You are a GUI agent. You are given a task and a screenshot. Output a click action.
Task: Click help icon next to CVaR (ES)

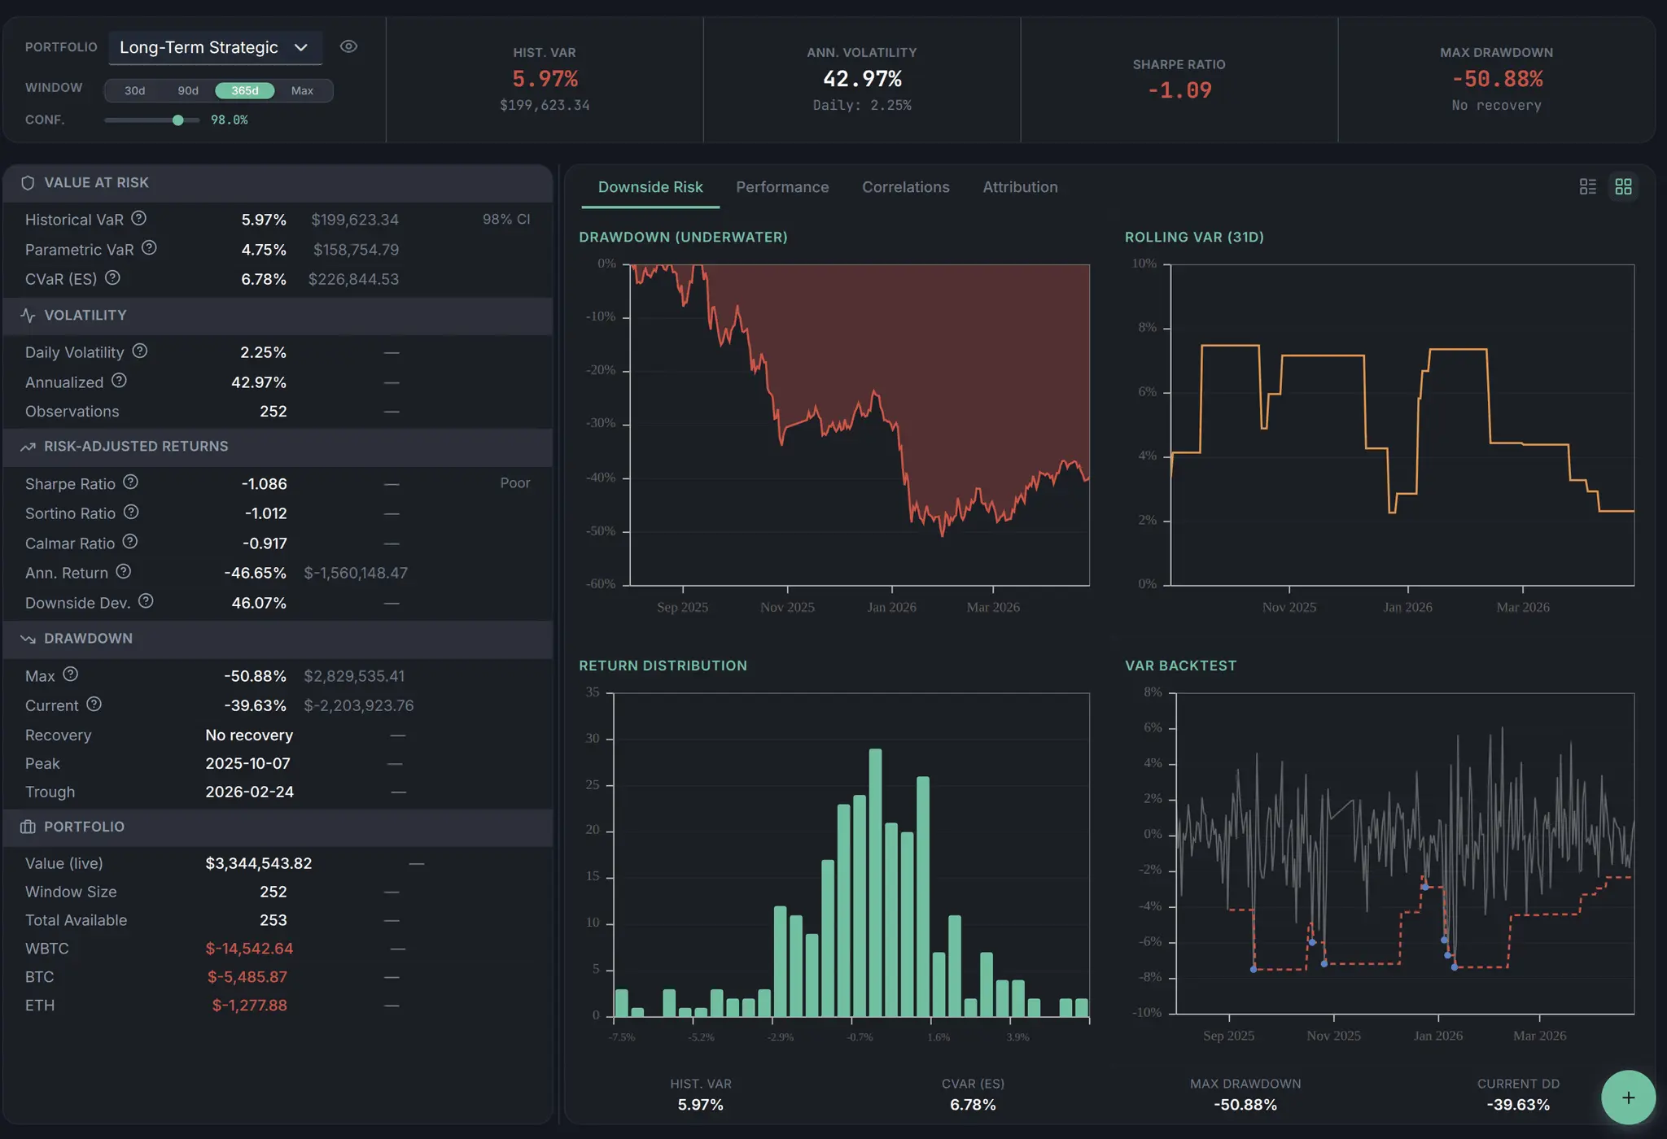point(112,277)
